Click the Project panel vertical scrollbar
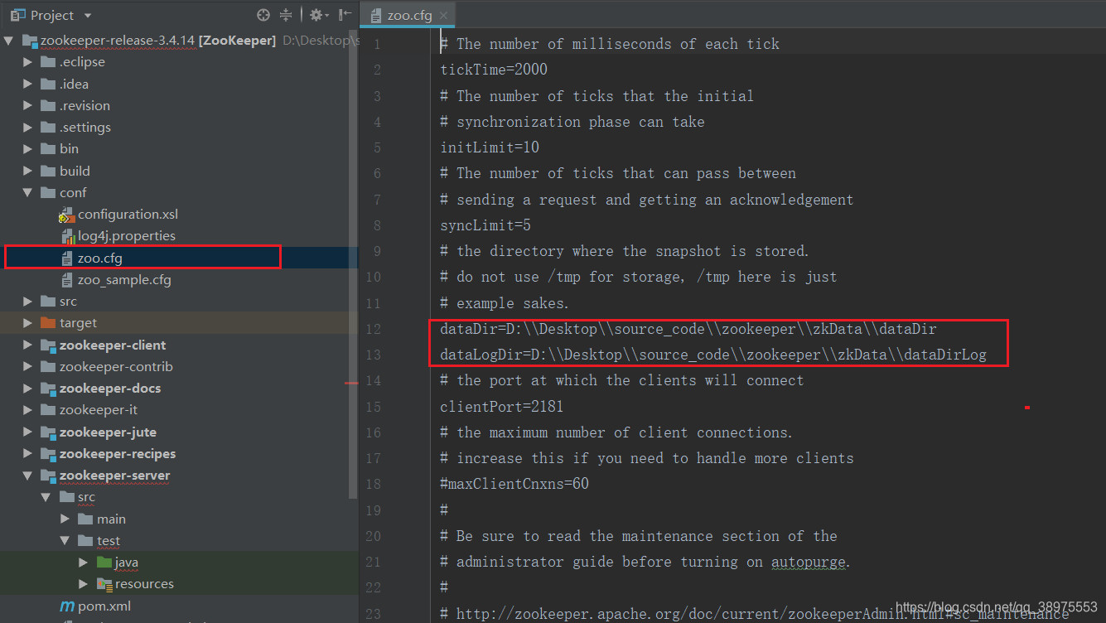1106x623 pixels. (x=355, y=265)
